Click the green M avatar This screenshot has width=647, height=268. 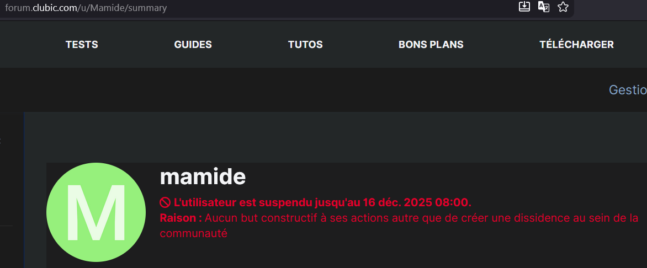96,212
